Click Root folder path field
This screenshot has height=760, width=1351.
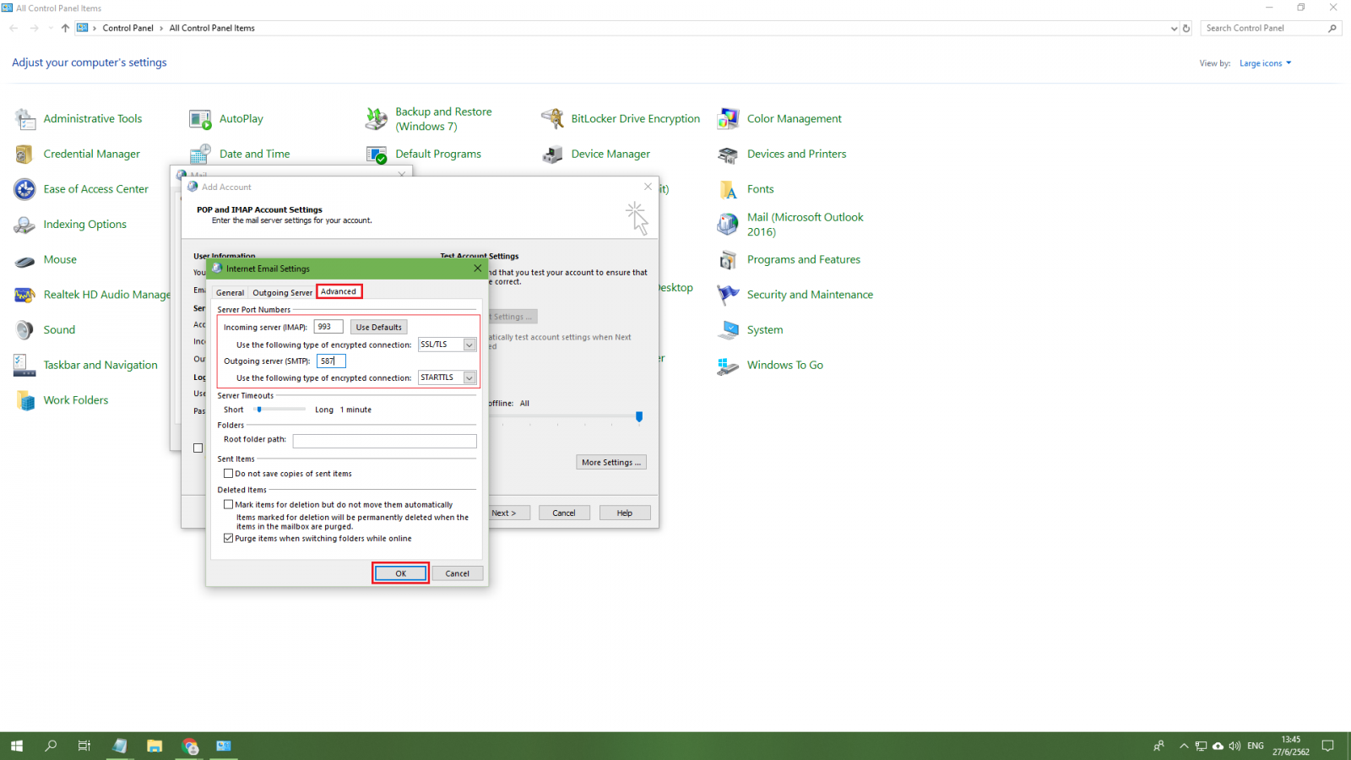[x=385, y=441]
